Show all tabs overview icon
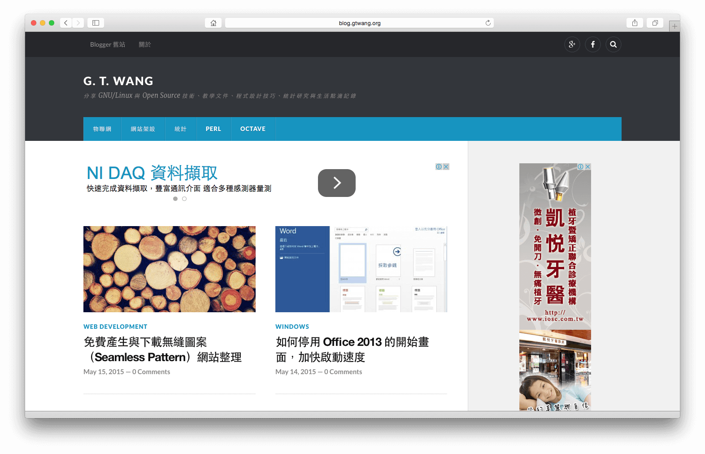Image resolution: width=705 pixels, height=454 pixels. pyautogui.click(x=655, y=23)
